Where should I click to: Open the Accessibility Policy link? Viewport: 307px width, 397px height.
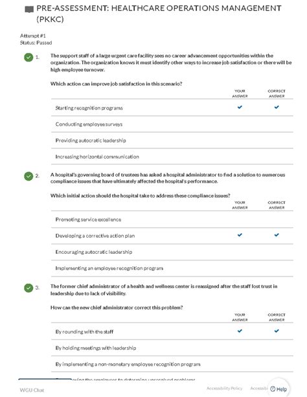click(x=225, y=388)
